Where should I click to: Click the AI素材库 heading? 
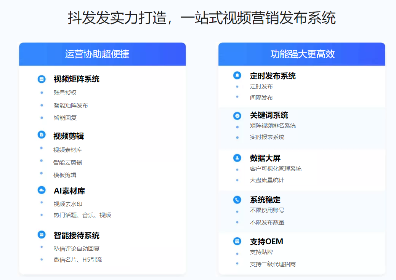coord(69,191)
